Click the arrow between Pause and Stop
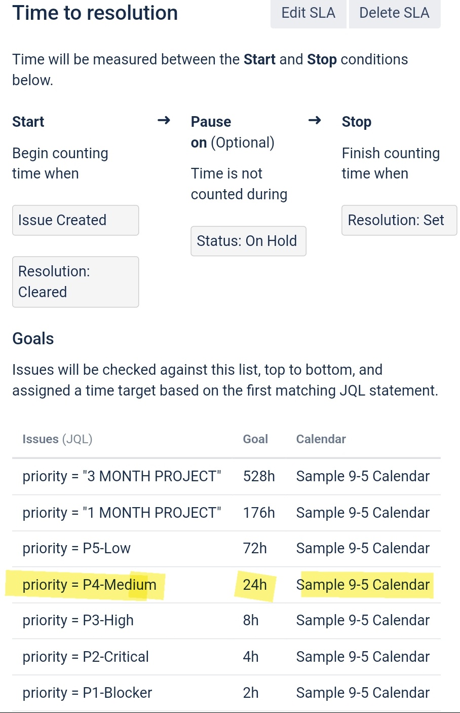Screen dimensions: 460x713 coord(315,121)
